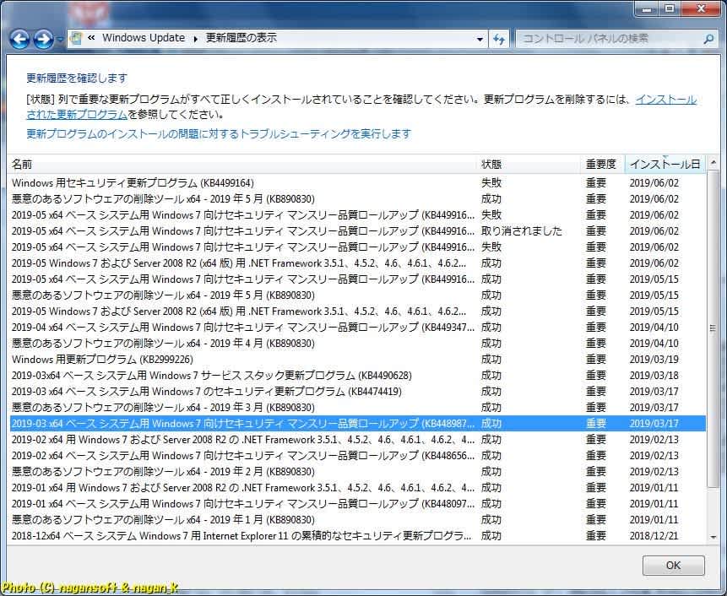Click the refresh button beside address bar
Screen dimensions: 727x596
499,39
